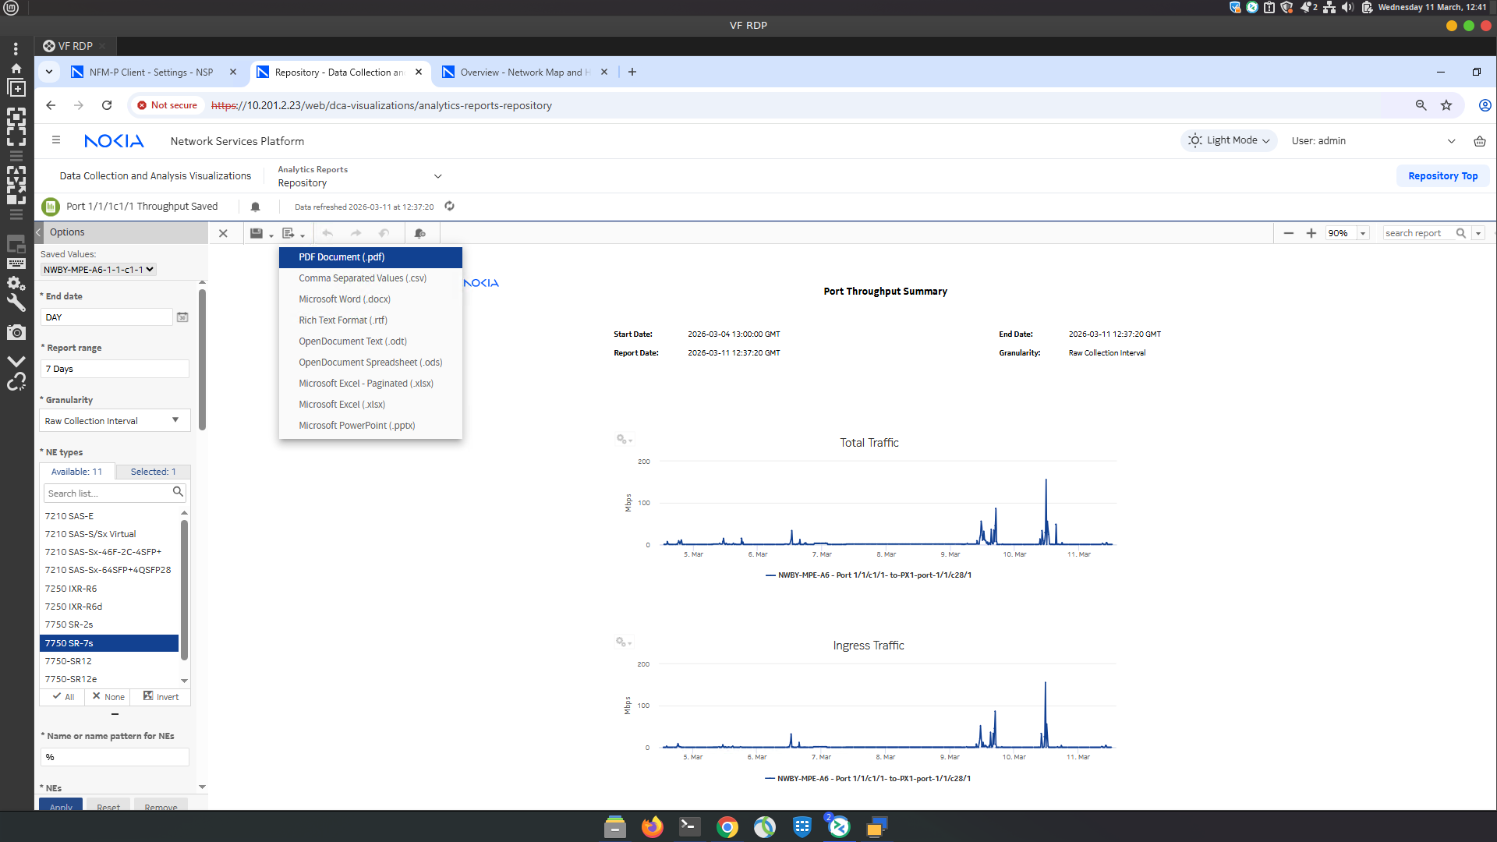Click the notification bell beside report title

coord(255,207)
